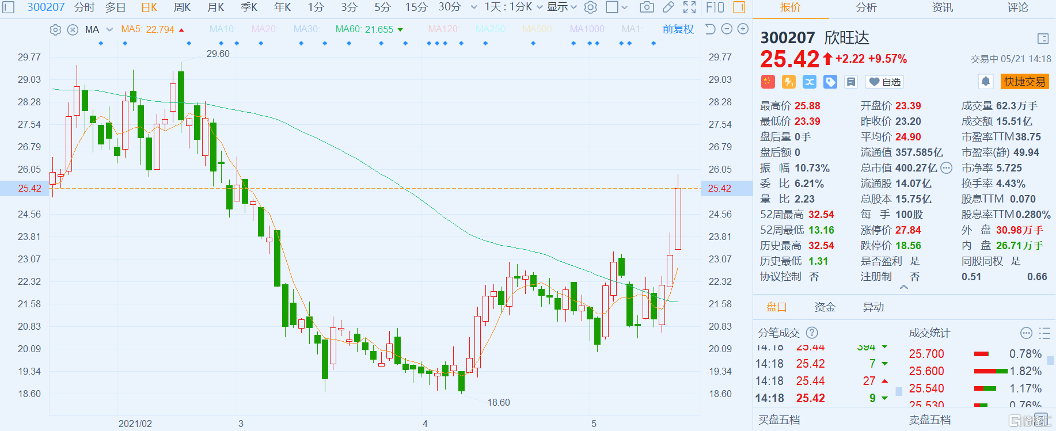Click stock code 300207 in toolbar
The image size is (1056, 431).
(x=46, y=7)
